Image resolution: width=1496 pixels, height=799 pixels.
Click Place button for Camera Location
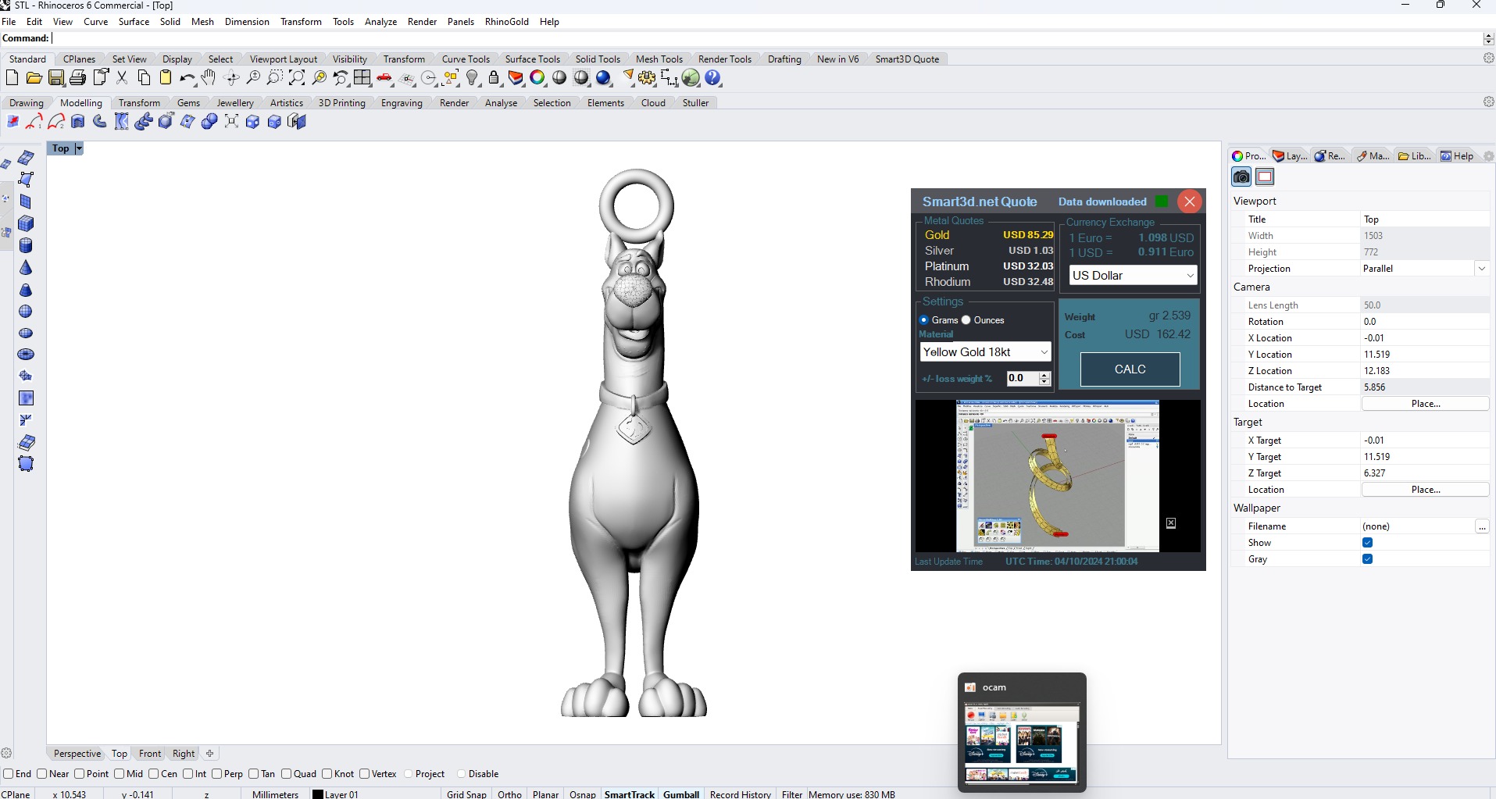pyautogui.click(x=1426, y=404)
